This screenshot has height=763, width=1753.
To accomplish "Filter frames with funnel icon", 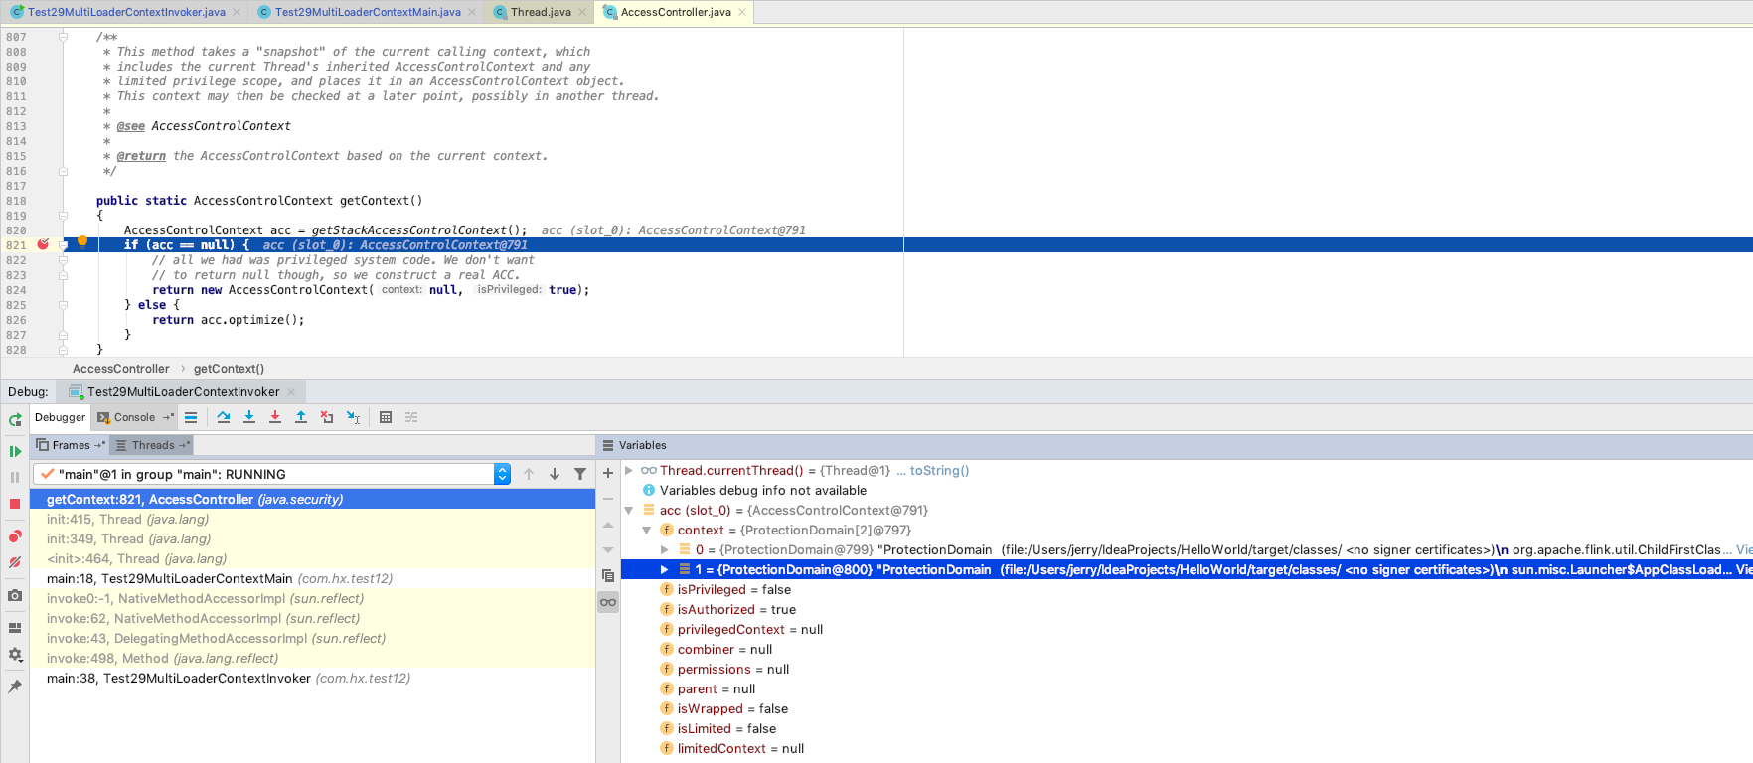I will pyautogui.click(x=580, y=474).
